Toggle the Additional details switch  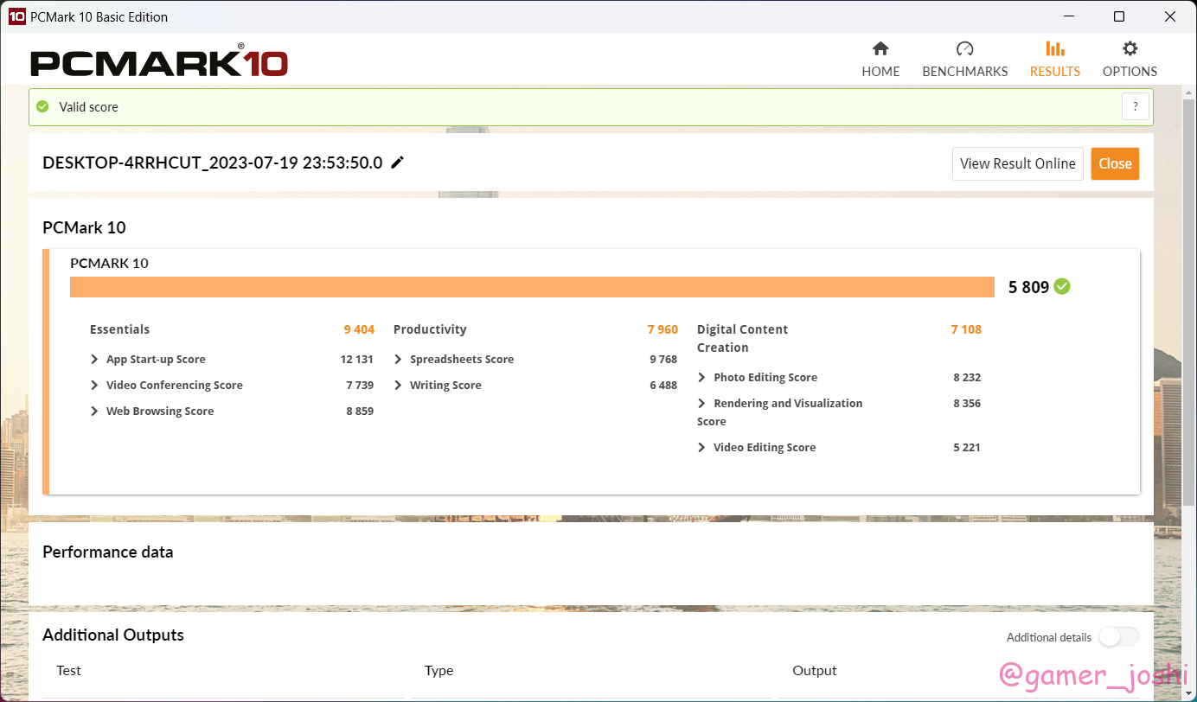pos(1119,637)
